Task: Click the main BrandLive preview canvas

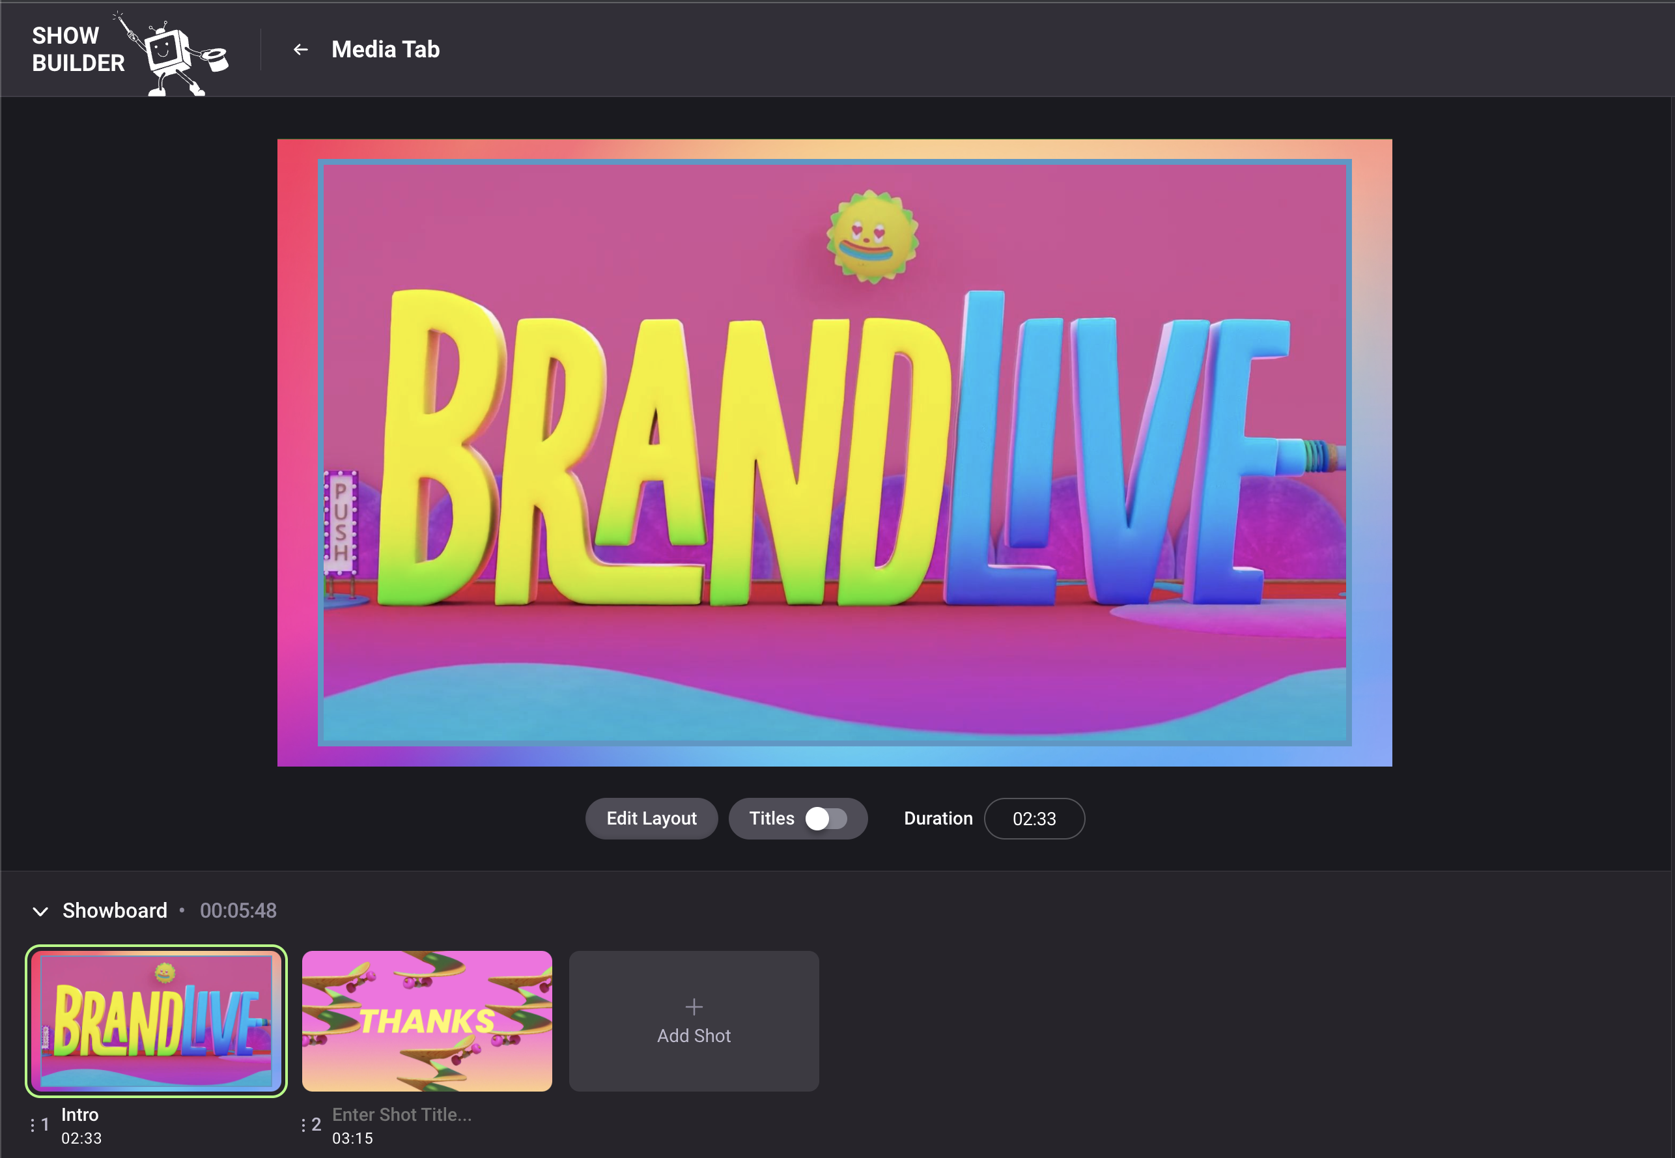Action: 834,453
